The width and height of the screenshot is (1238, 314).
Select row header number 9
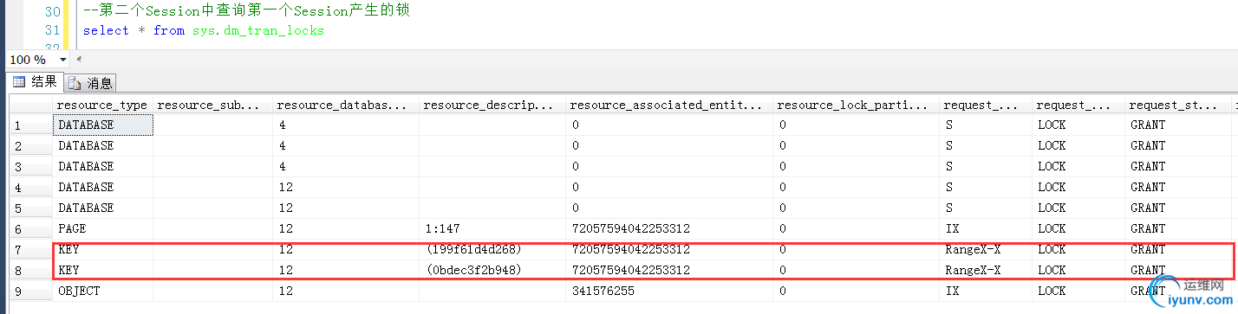pos(30,292)
